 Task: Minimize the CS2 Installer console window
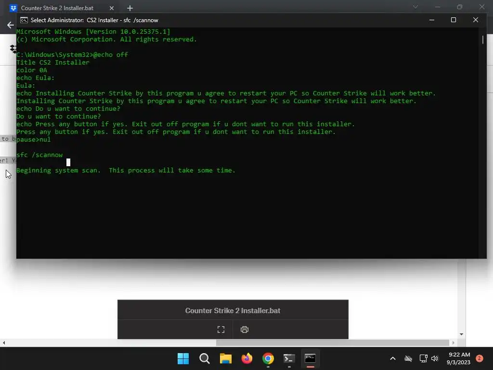tap(432, 20)
